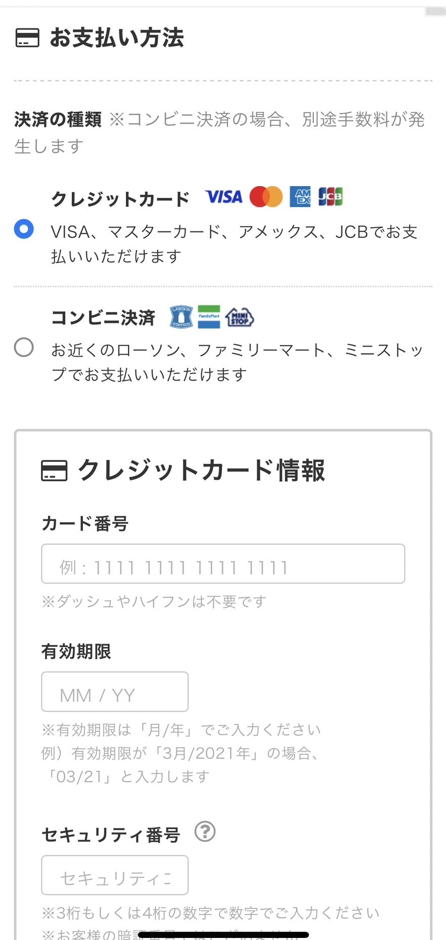Viewport: 446px width, 940px height.
Task: Click the コンビニ決済 description text
Action: 237,362
